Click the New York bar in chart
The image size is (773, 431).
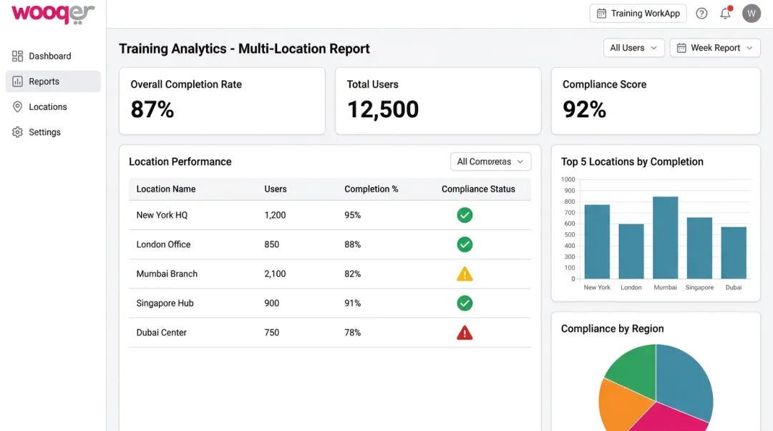click(x=597, y=242)
